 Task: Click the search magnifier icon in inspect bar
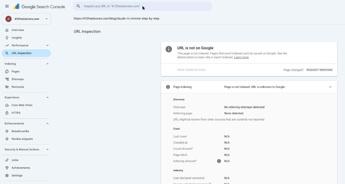click(x=78, y=6)
